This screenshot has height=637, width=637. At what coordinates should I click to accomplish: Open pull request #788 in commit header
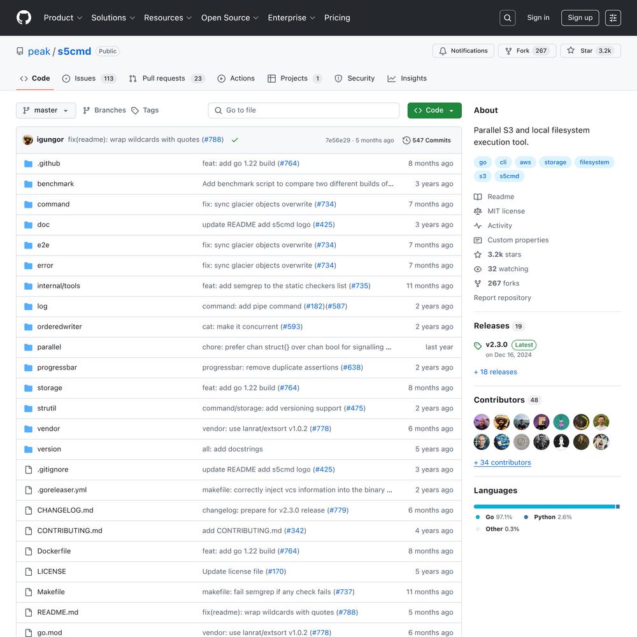(x=213, y=140)
